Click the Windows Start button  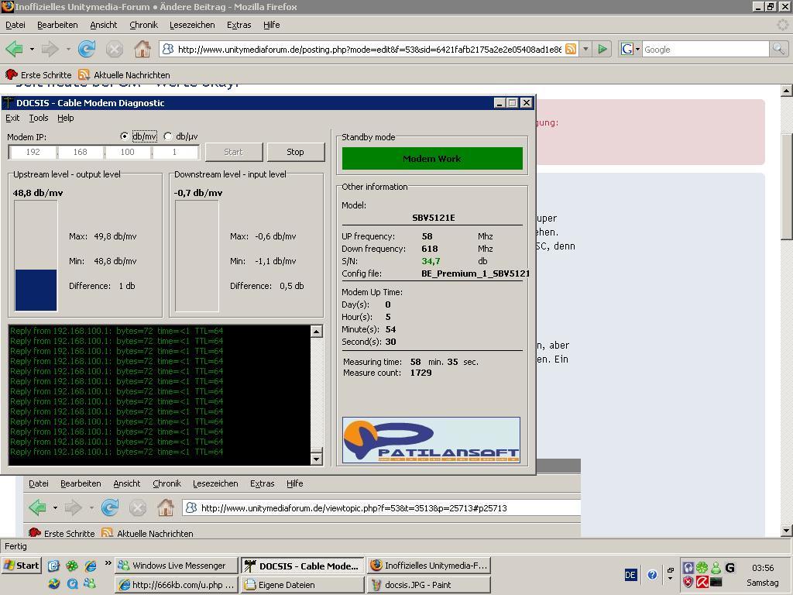pos(21,565)
